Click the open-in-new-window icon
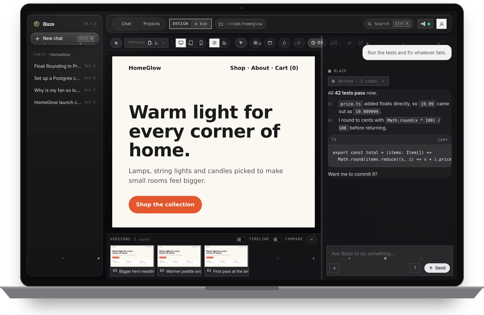The height and width of the screenshot is (315, 484). (x=361, y=43)
